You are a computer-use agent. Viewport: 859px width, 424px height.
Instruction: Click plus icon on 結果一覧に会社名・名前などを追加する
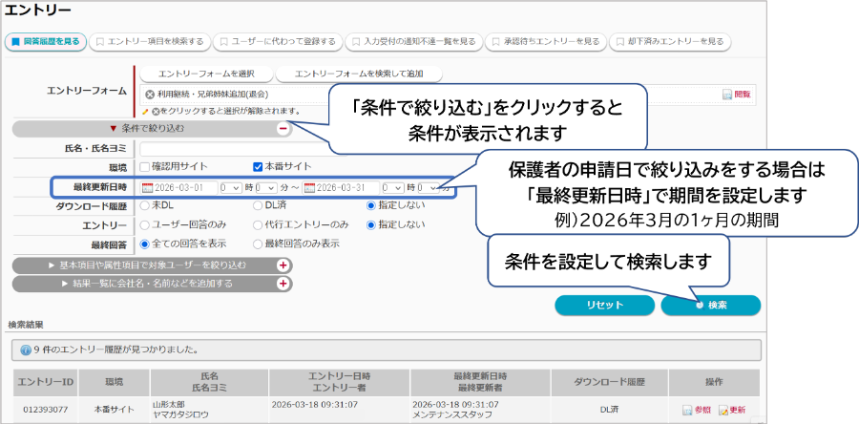coord(283,284)
